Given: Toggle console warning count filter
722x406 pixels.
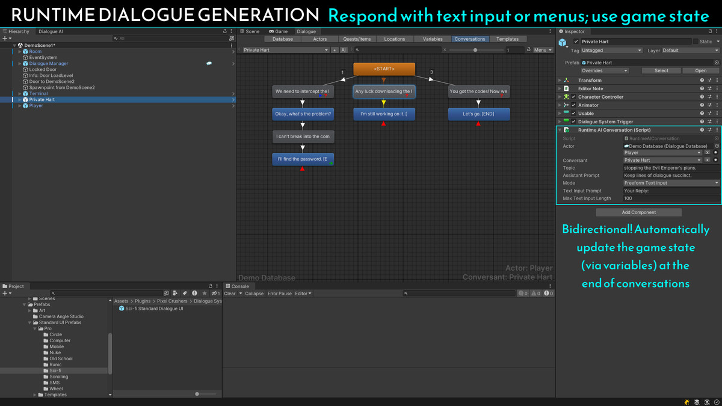Looking at the screenshot, I should click(535, 294).
